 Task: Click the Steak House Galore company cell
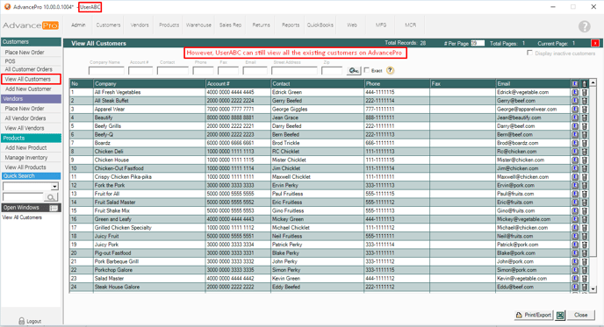tap(149, 287)
